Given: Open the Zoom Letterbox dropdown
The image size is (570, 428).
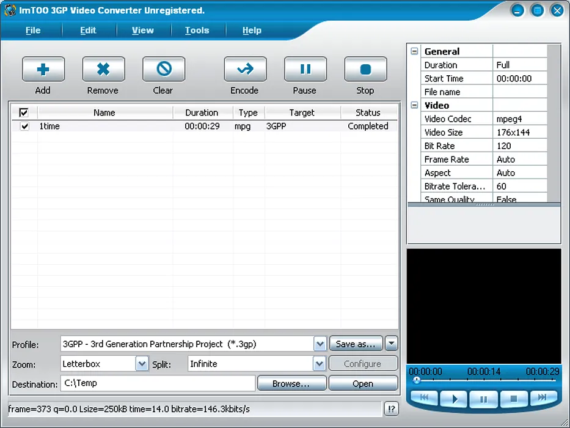Looking at the screenshot, I should (142, 364).
